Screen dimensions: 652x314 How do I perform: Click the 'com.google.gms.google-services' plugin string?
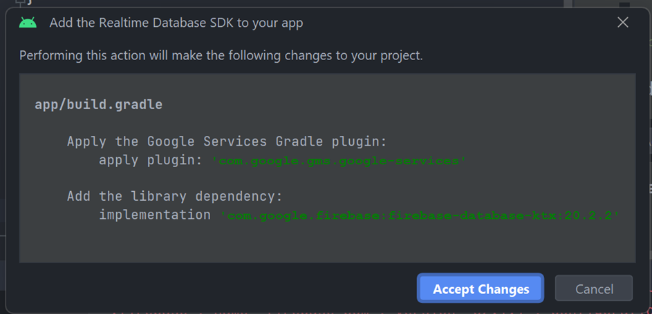click(339, 161)
